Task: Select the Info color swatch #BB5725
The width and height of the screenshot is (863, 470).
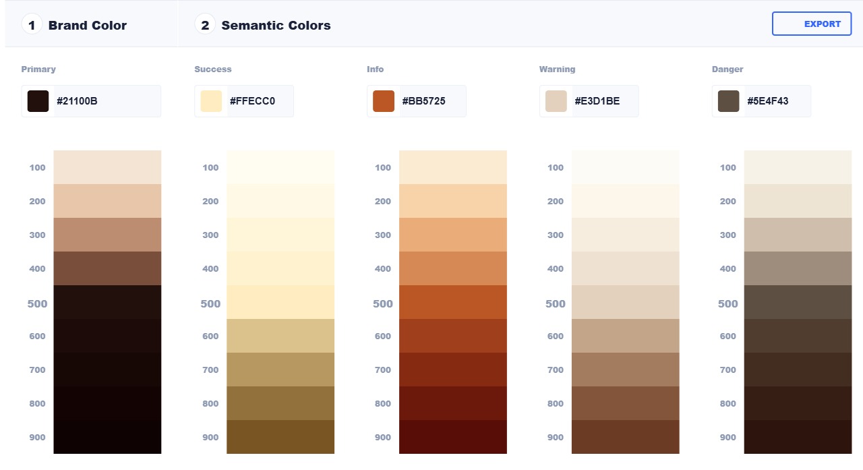Action: pyautogui.click(x=384, y=100)
